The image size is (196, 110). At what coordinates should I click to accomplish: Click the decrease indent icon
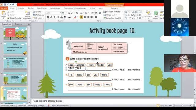tap(92, 13)
